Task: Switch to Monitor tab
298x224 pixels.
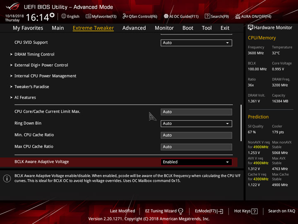Action: click(164, 28)
